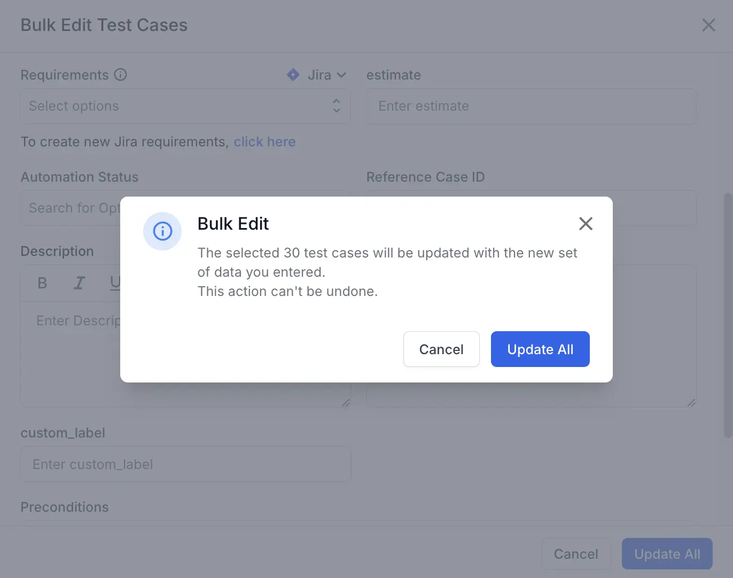Click the Description box resize handle
Image resolution: width=733 pixels, height=578 pixels.
tap(346, 403)
